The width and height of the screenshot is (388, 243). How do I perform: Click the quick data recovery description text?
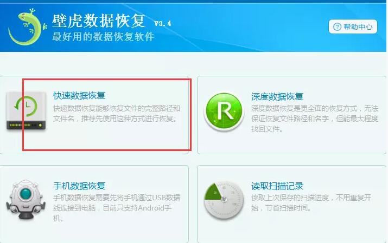[x=117, y=114]
